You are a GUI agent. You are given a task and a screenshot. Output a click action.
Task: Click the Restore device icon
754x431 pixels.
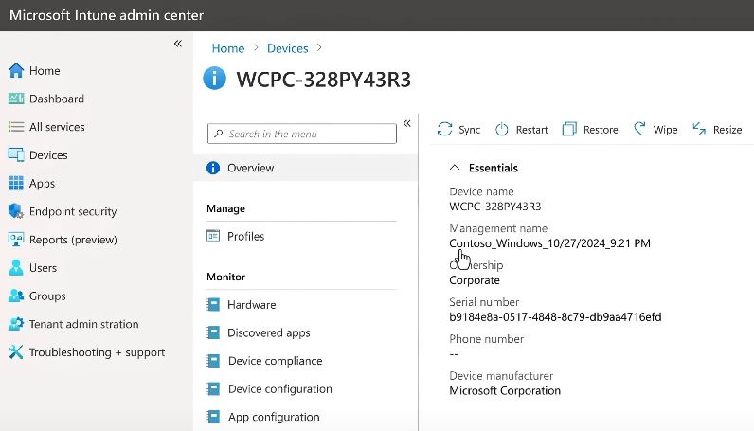(x=569, y=130)
